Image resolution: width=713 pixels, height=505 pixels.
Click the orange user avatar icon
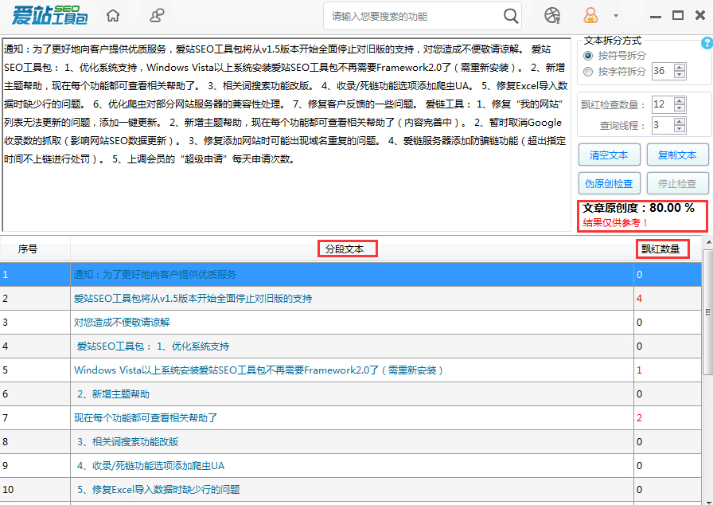tap(589, 14)
